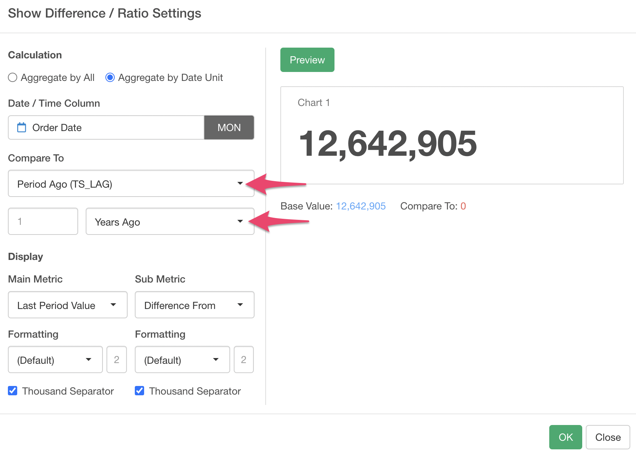Image resolution: width=636 pixels, height=454 pixels.
Task: Open the Period Ago (TS_LAG) dropdown
Action: pyautogui.click(x=131, y=184)
